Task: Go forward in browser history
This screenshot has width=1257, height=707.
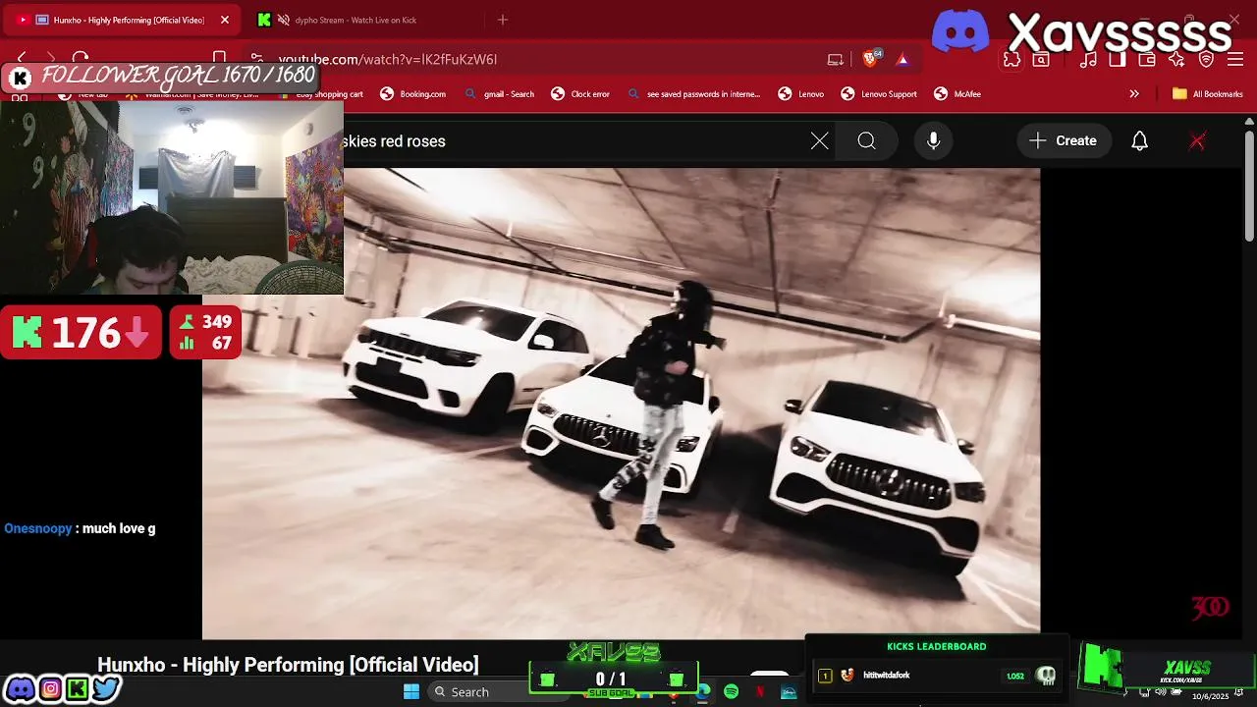Action: coord(51,59)
